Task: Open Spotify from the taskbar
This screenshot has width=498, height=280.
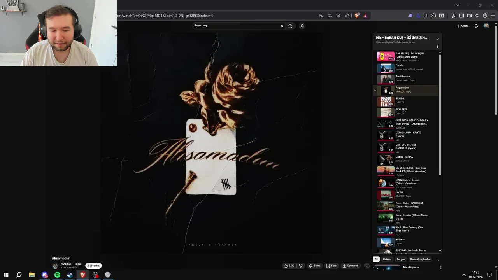Action: (57, 275)
